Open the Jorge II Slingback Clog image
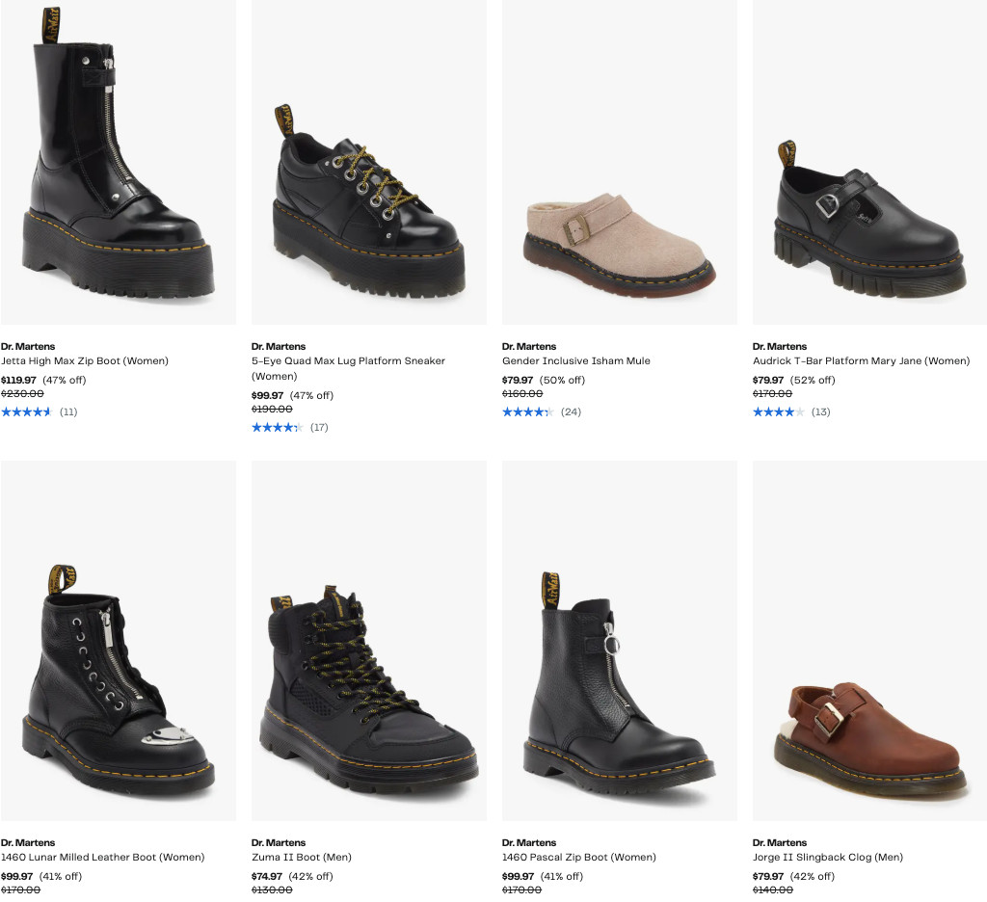Viewport: 987px width, 902px height. (x=869, y=640)
